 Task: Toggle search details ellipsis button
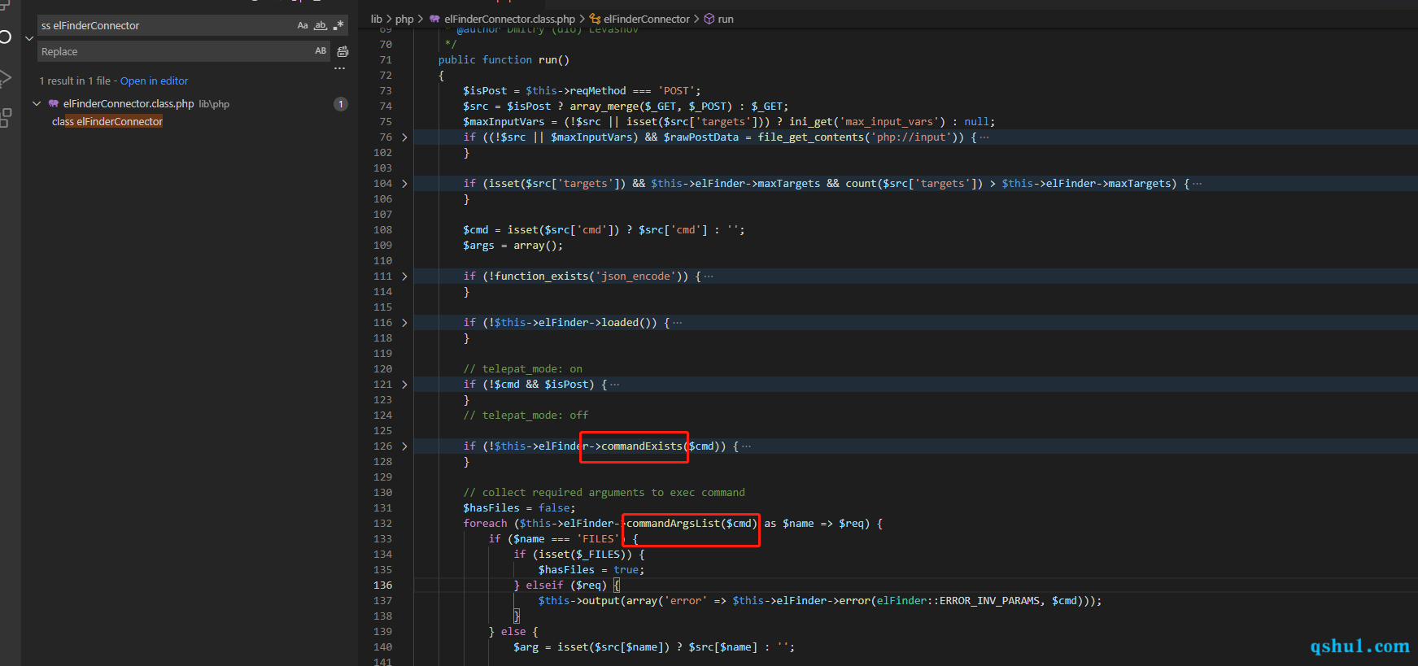coord(339,69)
